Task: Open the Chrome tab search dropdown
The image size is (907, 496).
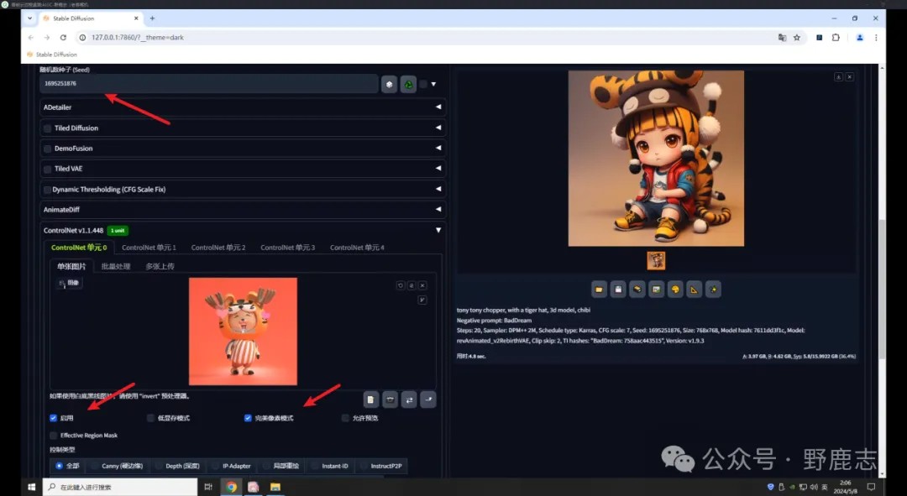Action: coord(29,18)
